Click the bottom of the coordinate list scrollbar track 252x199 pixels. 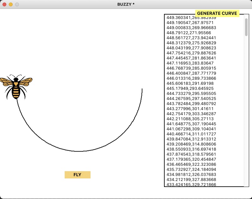tap(246, 183)
